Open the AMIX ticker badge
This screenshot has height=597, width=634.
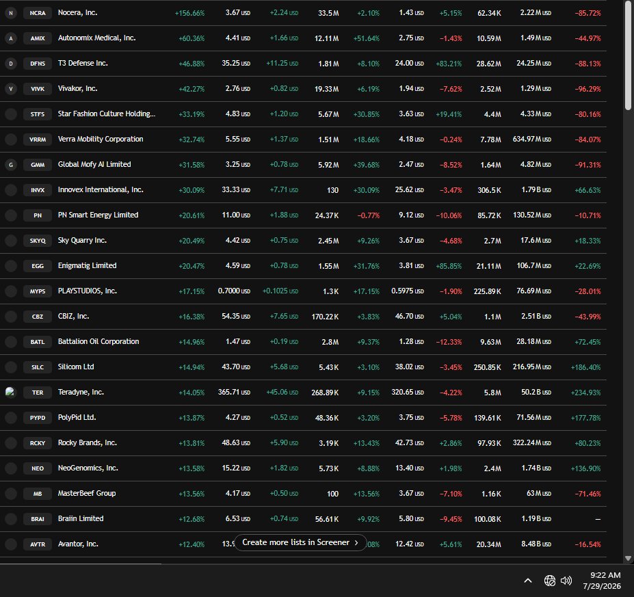point(38,38)
